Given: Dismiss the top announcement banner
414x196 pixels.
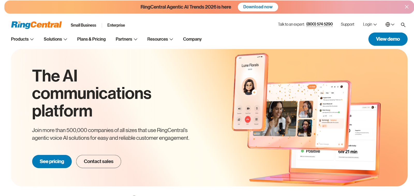Looking at the screenshot, I should (407, 7).
